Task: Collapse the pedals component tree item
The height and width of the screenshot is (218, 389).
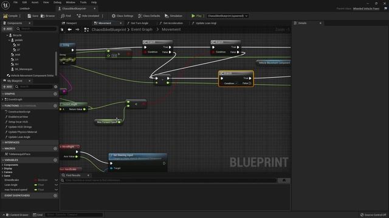Action: pos(10,40)
